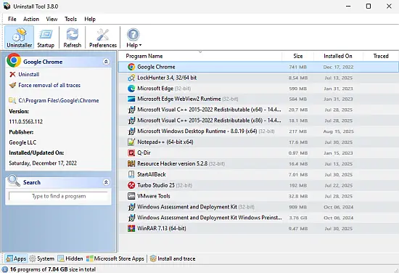Select the 'VMware Tools' program name
Viewport: 399px width, 273px height.
(x=154, y=196)
